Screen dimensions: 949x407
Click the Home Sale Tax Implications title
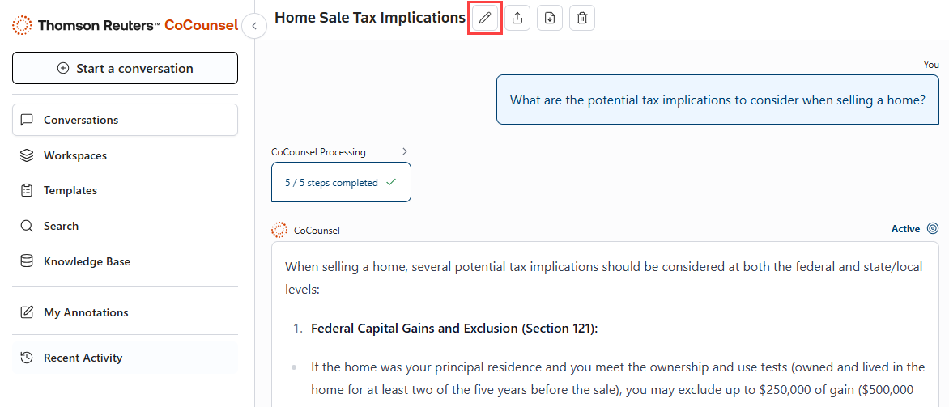370,18
